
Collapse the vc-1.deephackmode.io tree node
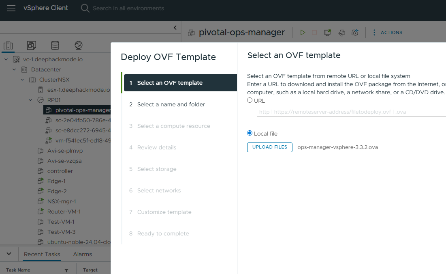point(6,59)
